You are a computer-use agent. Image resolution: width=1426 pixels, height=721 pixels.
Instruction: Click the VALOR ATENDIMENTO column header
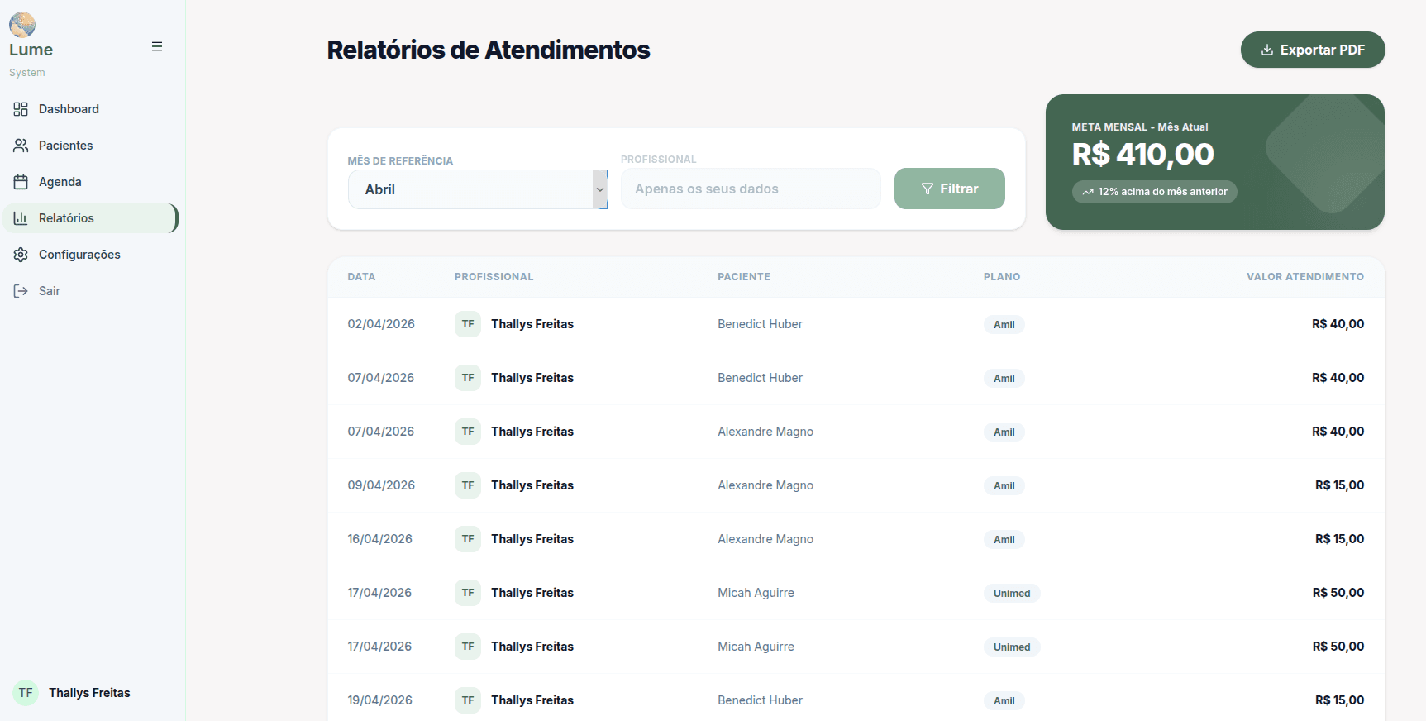click(1305, 277)
